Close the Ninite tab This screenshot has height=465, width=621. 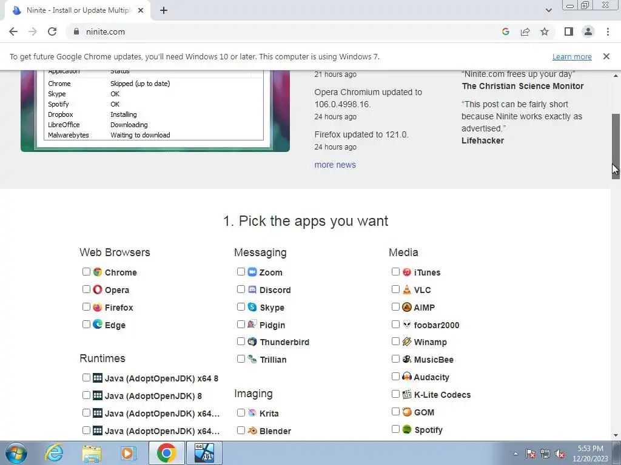pyautogui.click(x=141, y=11)
